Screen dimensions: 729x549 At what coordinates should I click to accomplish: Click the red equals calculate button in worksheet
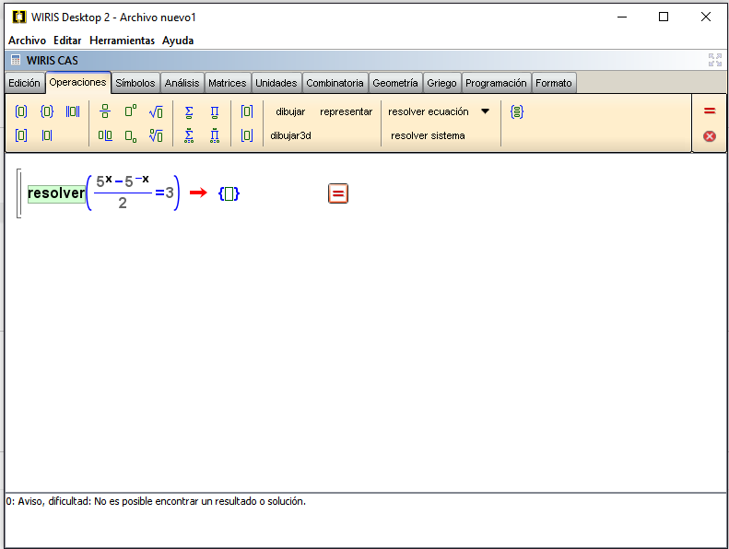coord(338,193)
